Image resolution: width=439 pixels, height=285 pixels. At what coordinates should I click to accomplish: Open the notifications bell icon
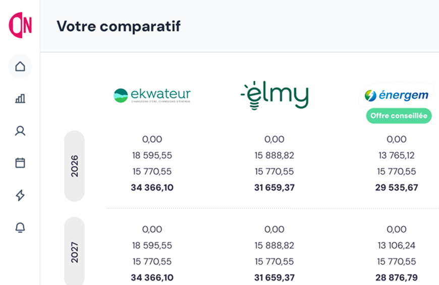click(x=20, y=228)
